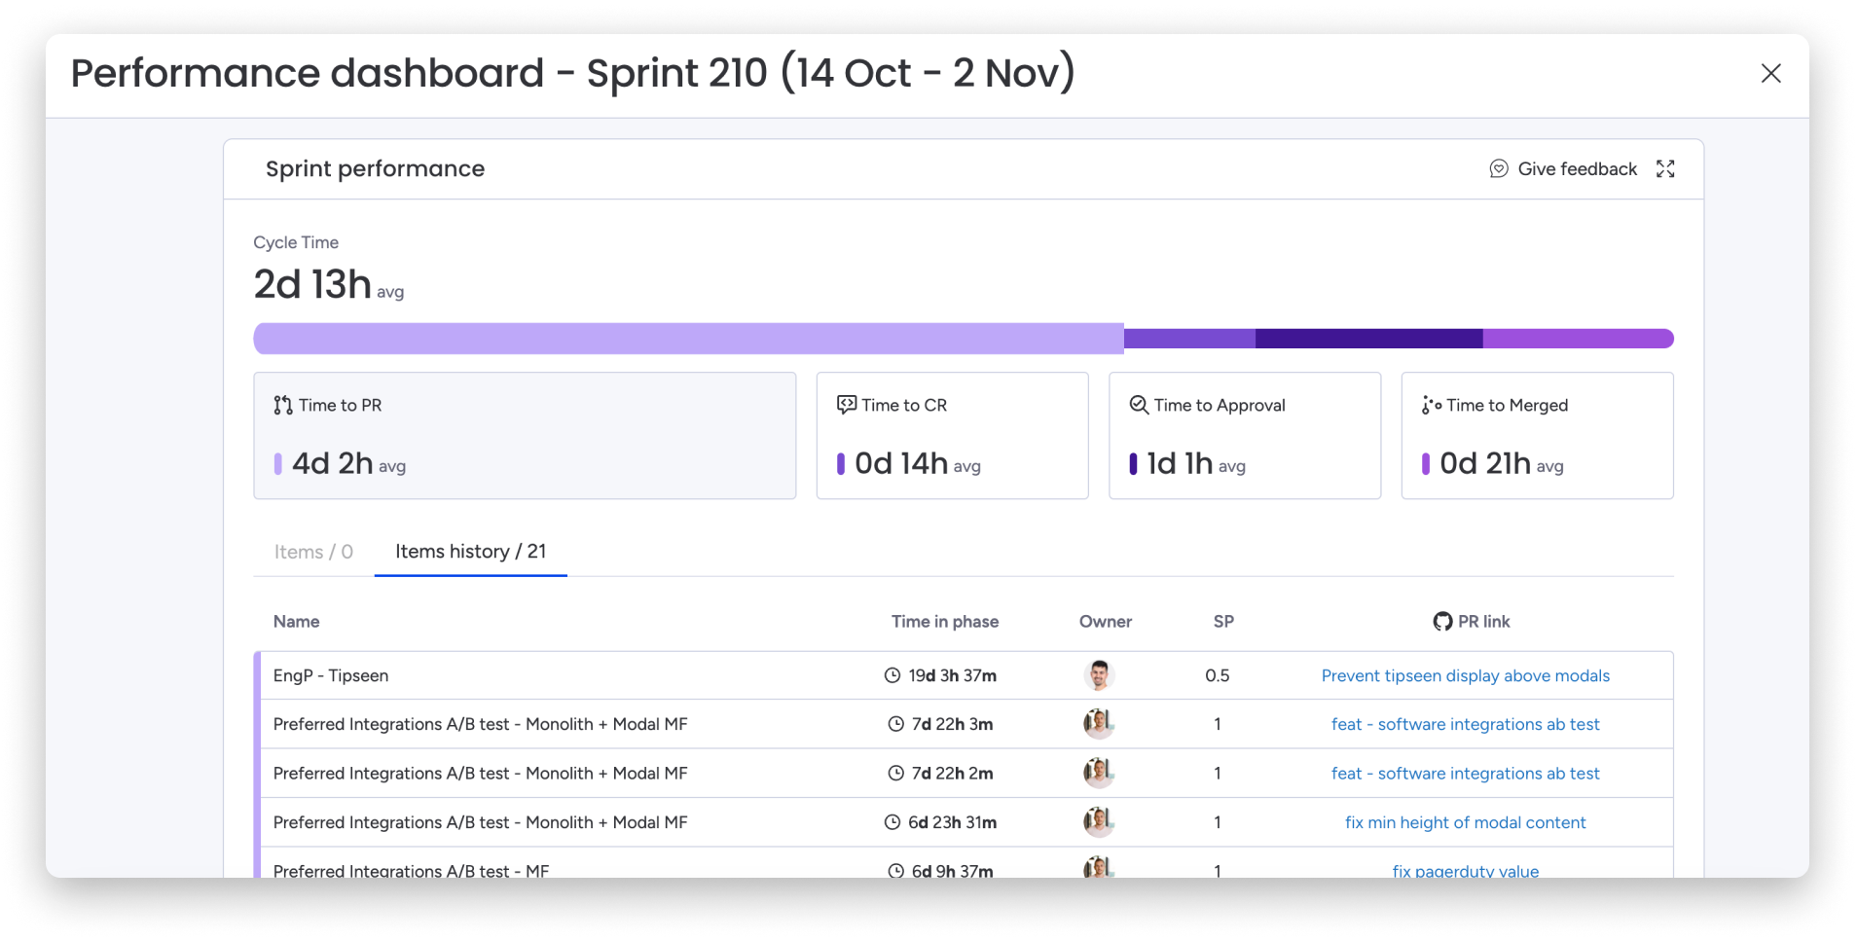Screen dimensions: 1858x941
Task: Click the owner avatar in the 6d 23h 31m row
Action: point(1099,822)
